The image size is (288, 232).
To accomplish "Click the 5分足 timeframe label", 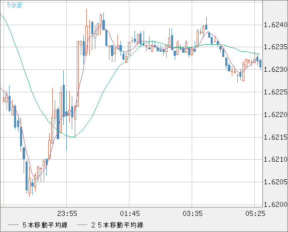I will click(x=15, y=5).
